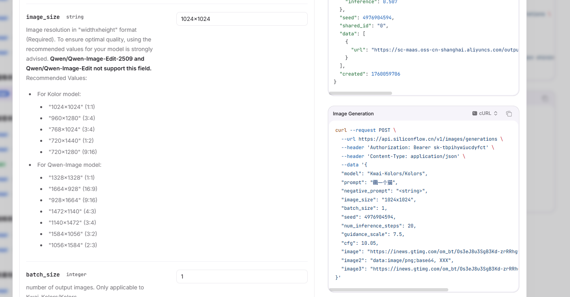Click the "Kwai-Kolors/Kolors" model value
The image size is (570, 297).
pos(396,174)
